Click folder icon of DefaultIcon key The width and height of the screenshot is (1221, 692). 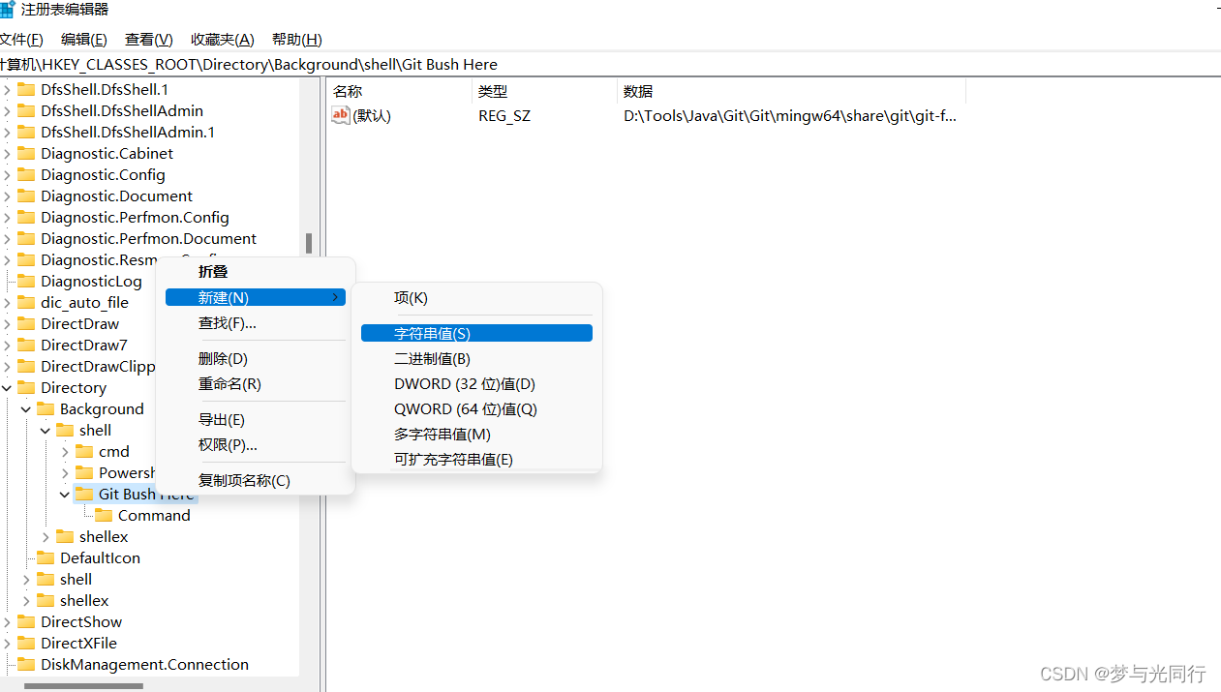(x=46, y=557)
